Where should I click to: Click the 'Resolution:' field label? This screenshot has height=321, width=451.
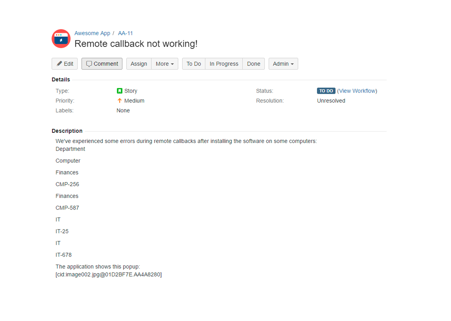[270, 101]
